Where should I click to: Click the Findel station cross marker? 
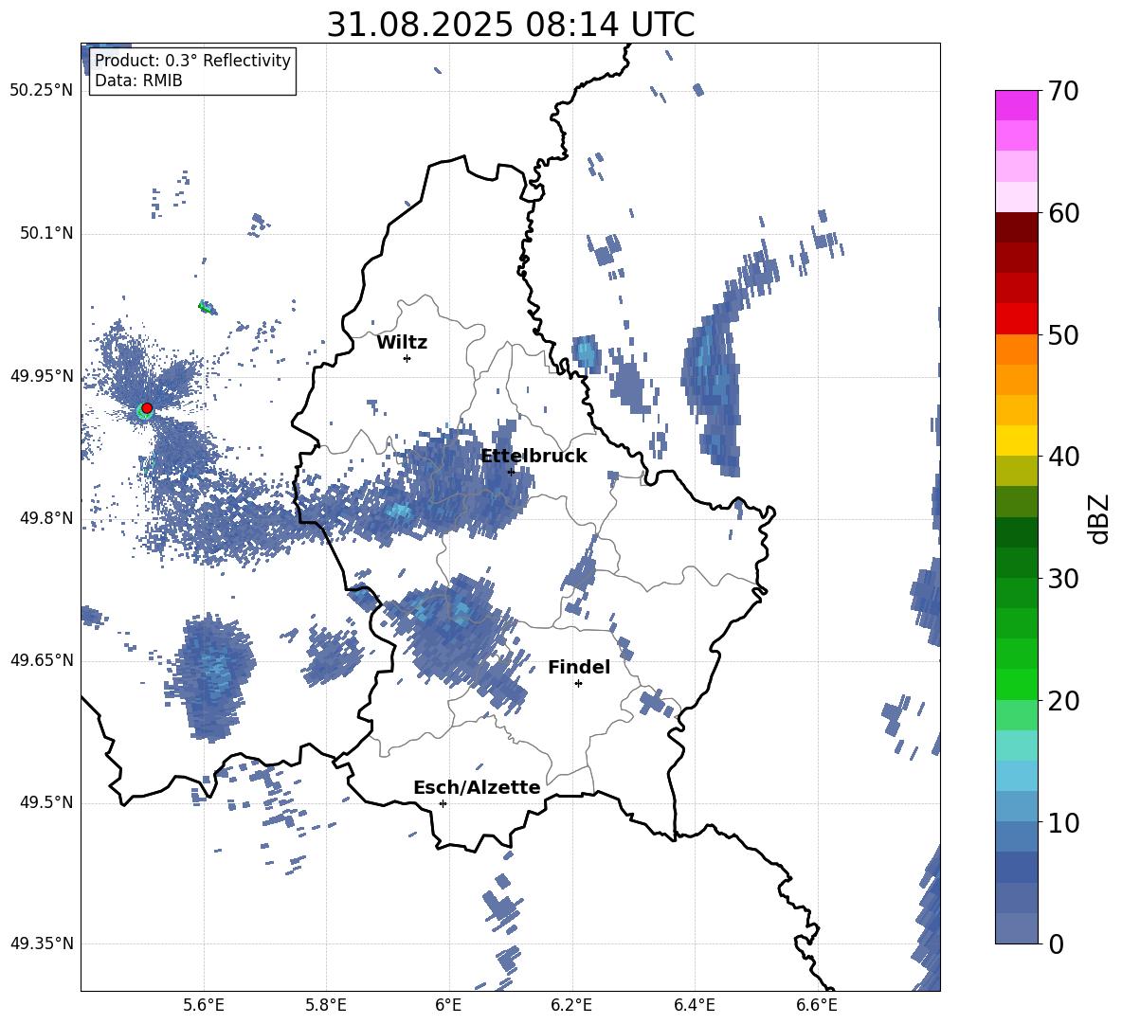578,684
